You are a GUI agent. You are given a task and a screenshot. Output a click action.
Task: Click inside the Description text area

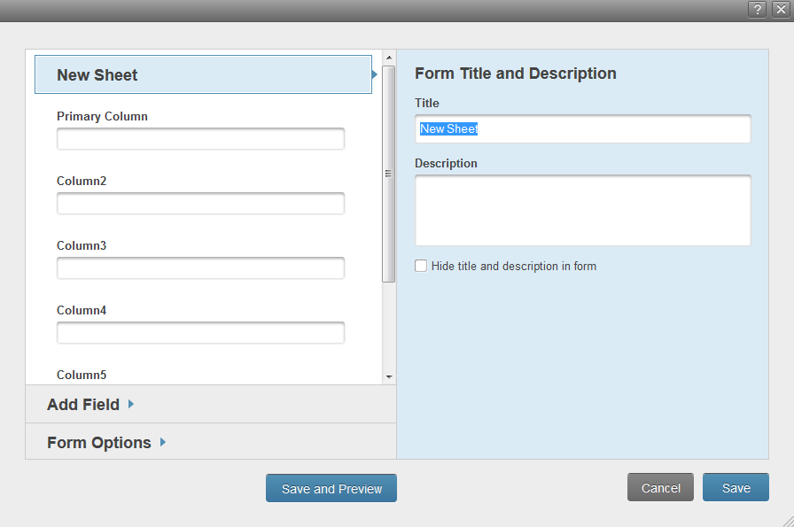(x=582, y=210)
